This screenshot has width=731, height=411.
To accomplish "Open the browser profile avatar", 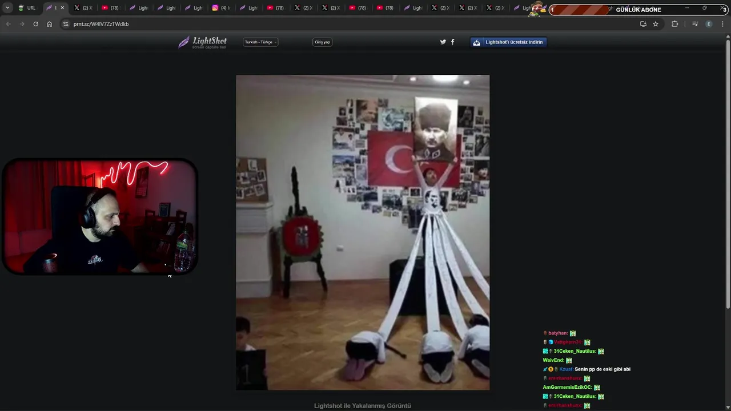I will 709,24.
